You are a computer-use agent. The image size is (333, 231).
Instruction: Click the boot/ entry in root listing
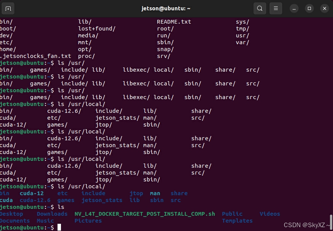[x=8, y=29]
